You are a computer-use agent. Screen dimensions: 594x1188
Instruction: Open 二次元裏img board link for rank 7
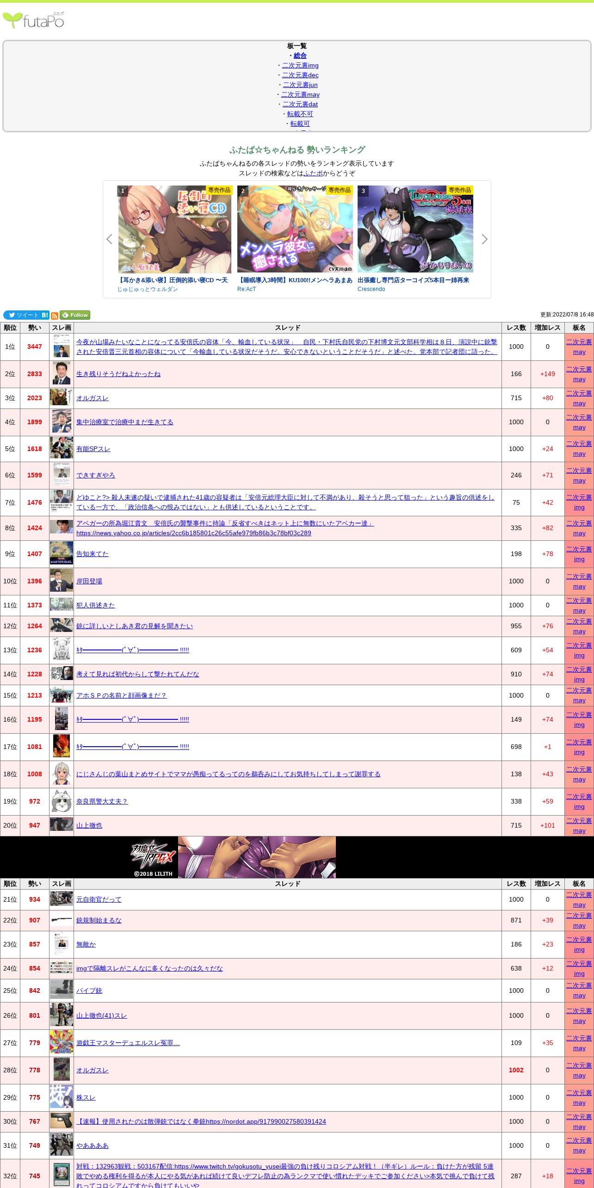click(579, 502)
